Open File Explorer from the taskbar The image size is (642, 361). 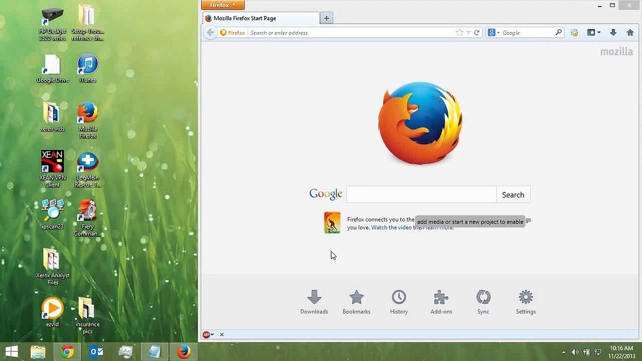coord(38,352)
